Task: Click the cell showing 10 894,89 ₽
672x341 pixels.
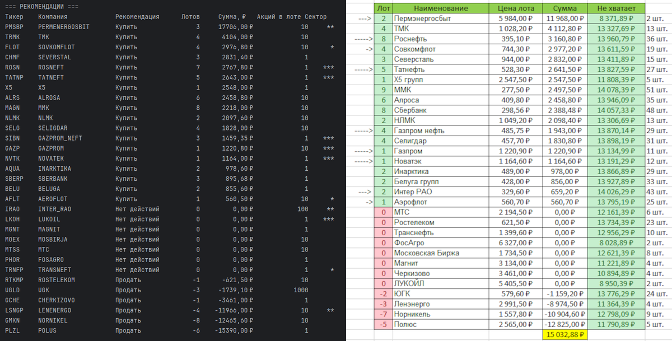Action: [x=616, y=273]
